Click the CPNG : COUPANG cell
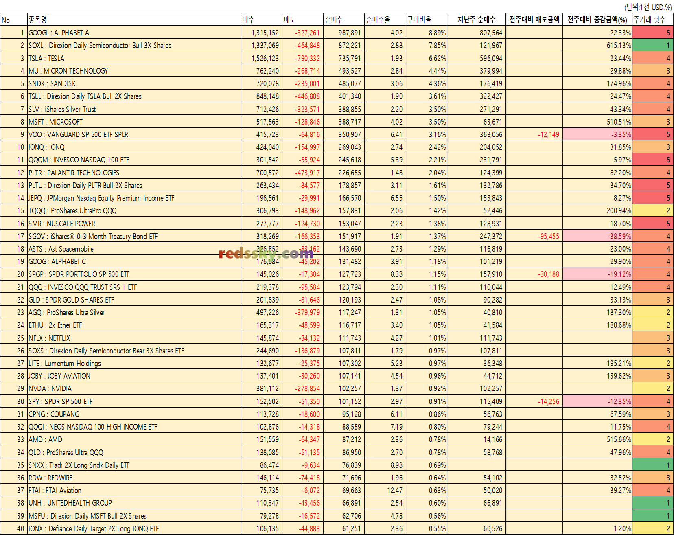 point(134,414)
